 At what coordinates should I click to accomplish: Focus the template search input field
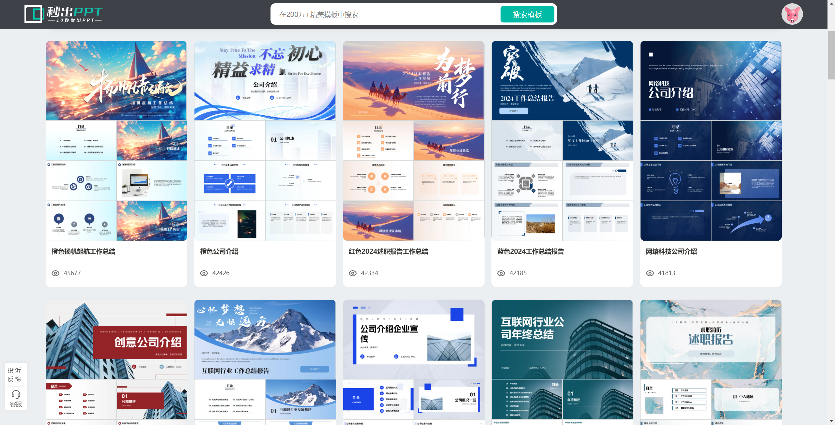click(x=385, y=14)
